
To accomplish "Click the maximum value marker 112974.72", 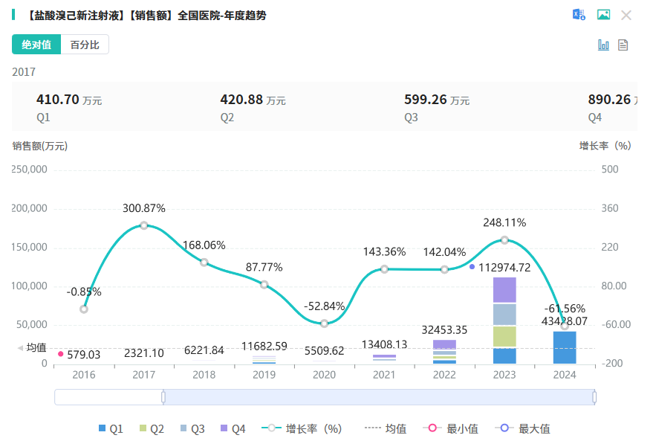I will tap(472, 267).
